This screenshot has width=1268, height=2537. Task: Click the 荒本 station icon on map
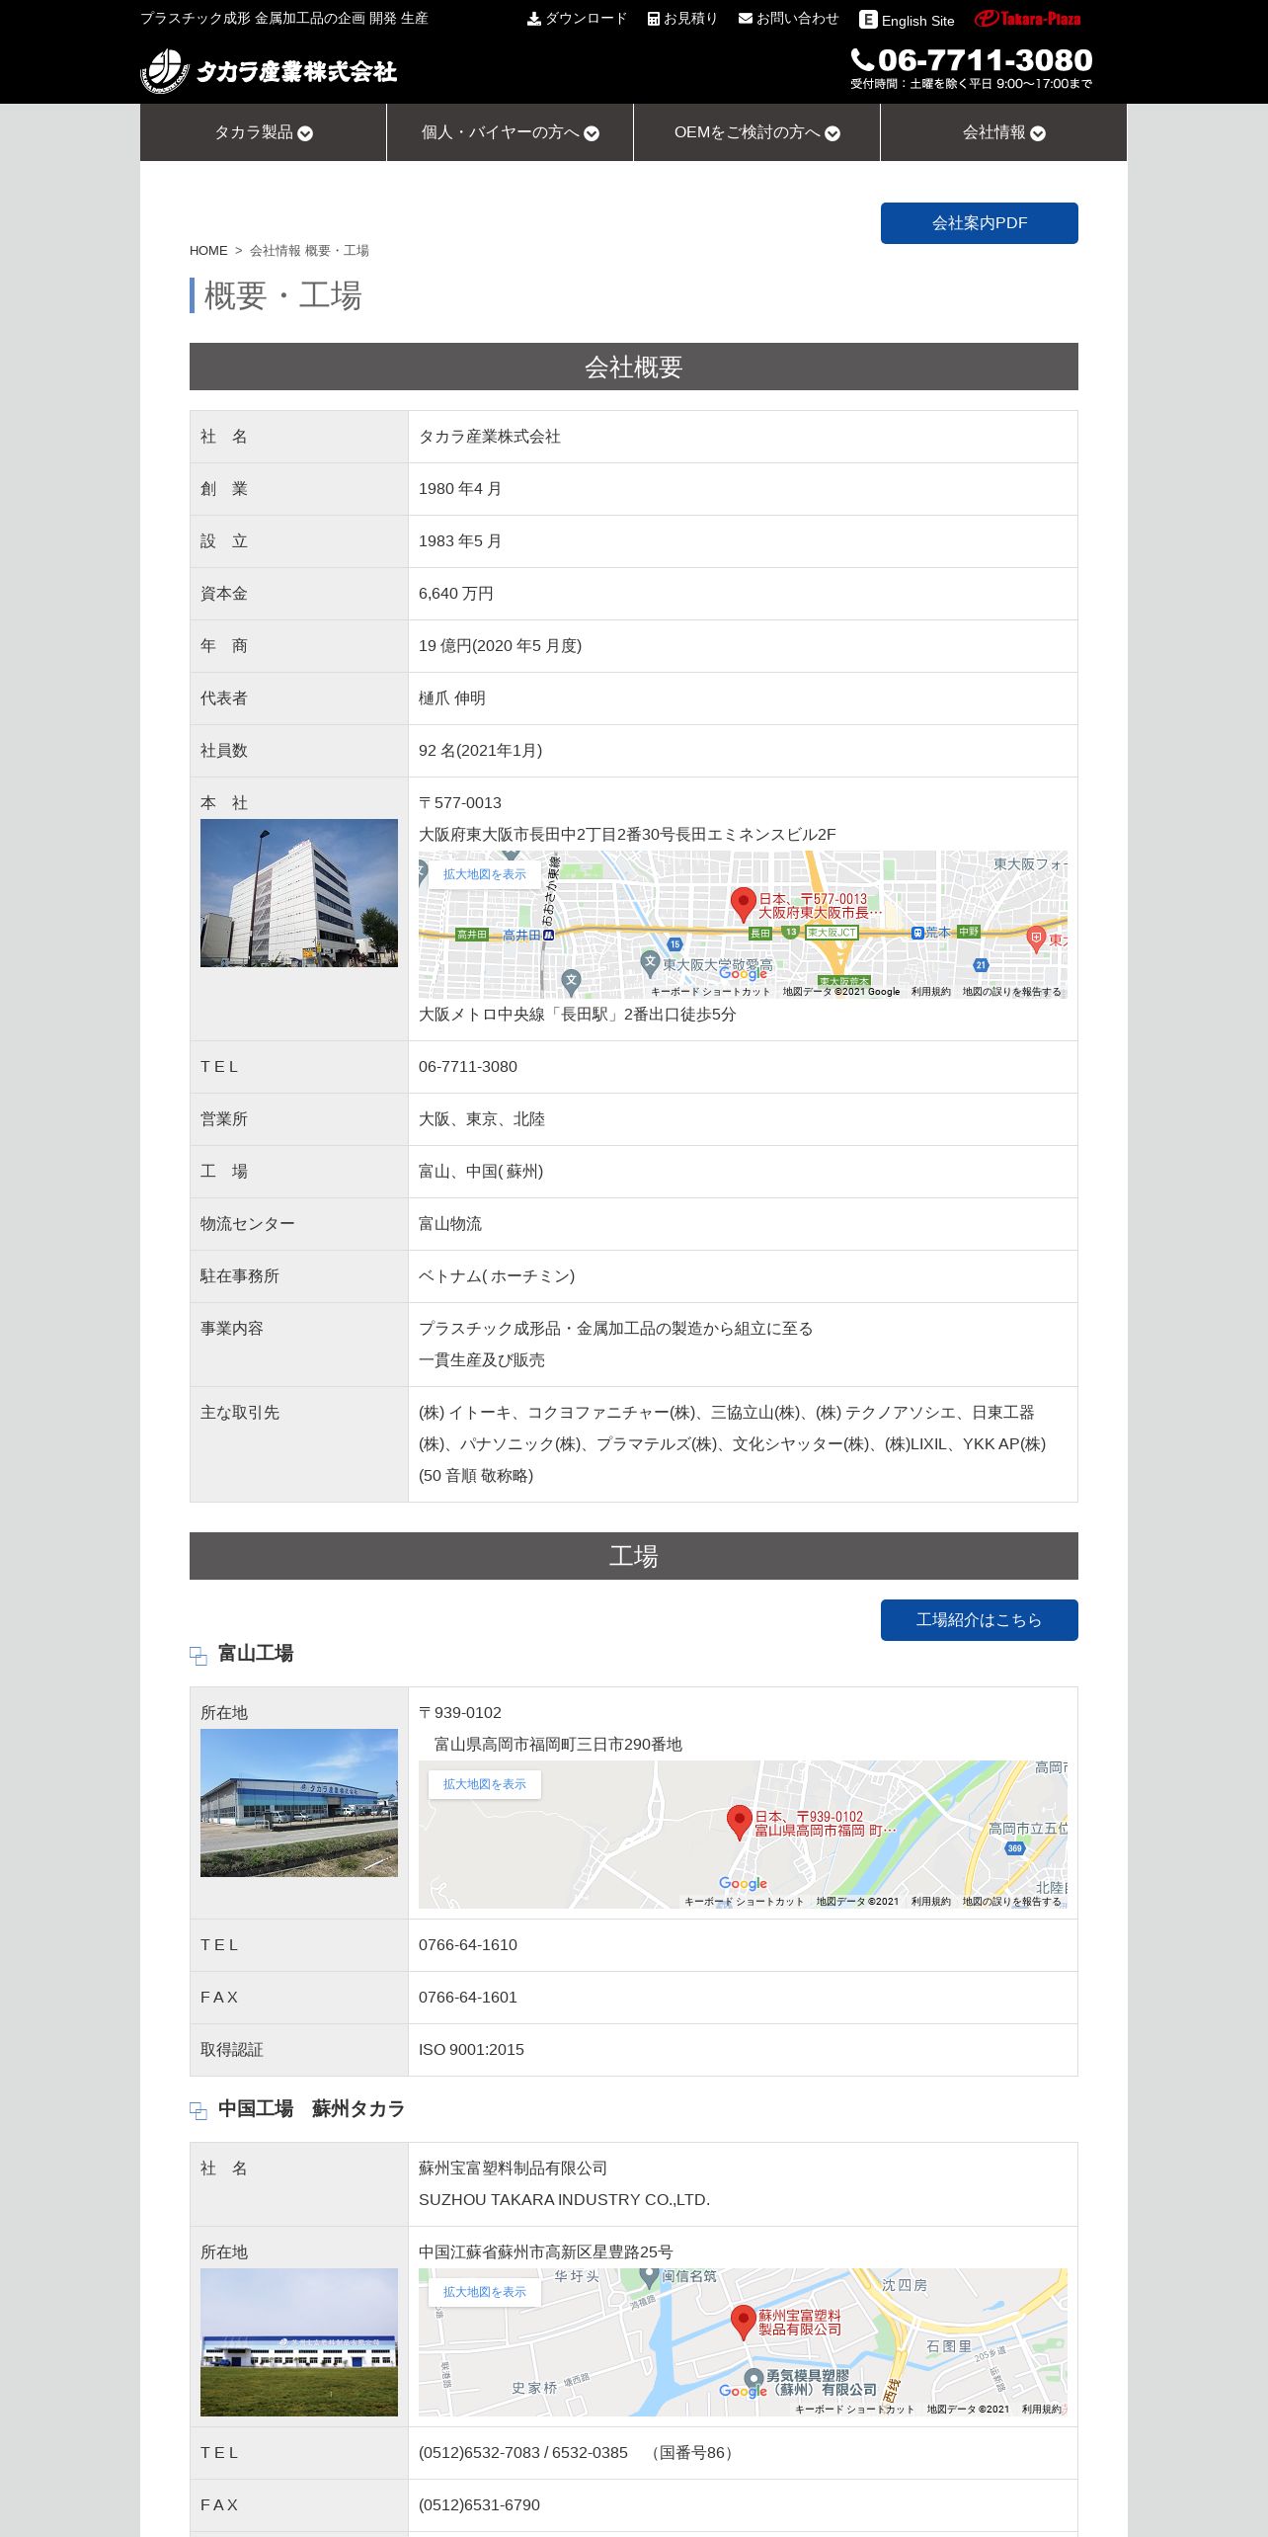point(917,933)
